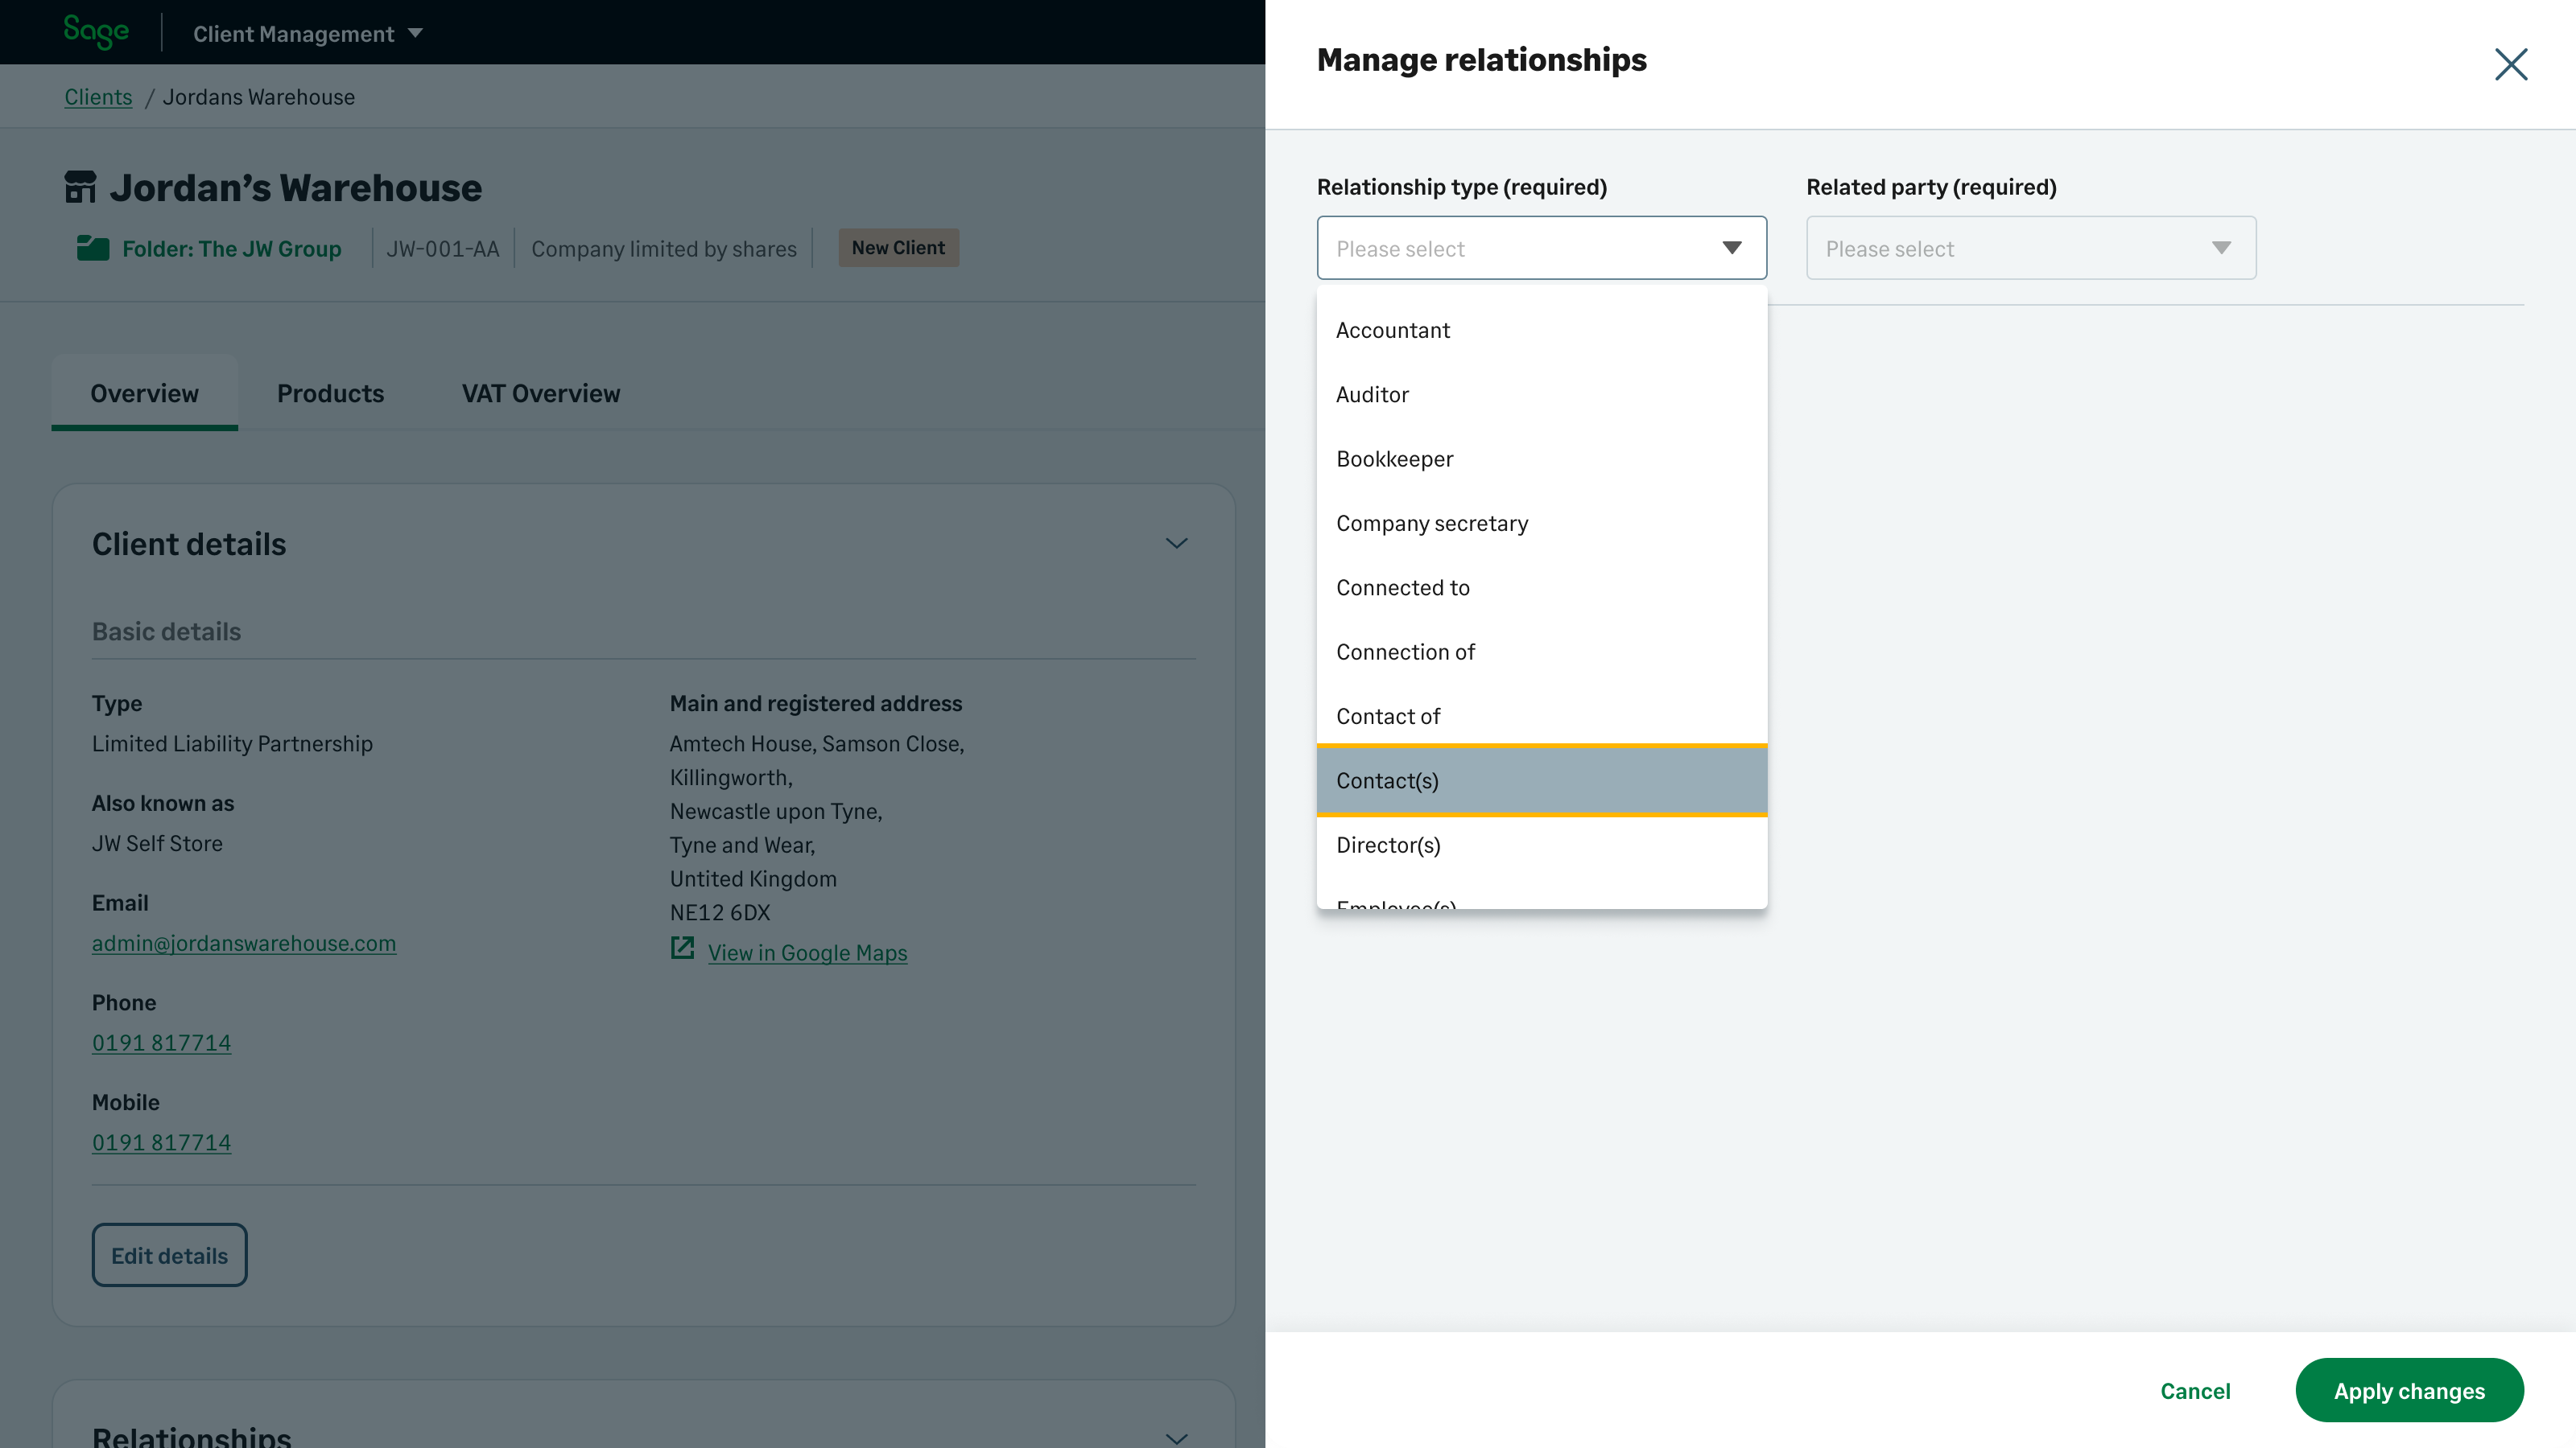Open the Client Management dropdown arrow
2576x1448 pixels.
coord(416,33)
